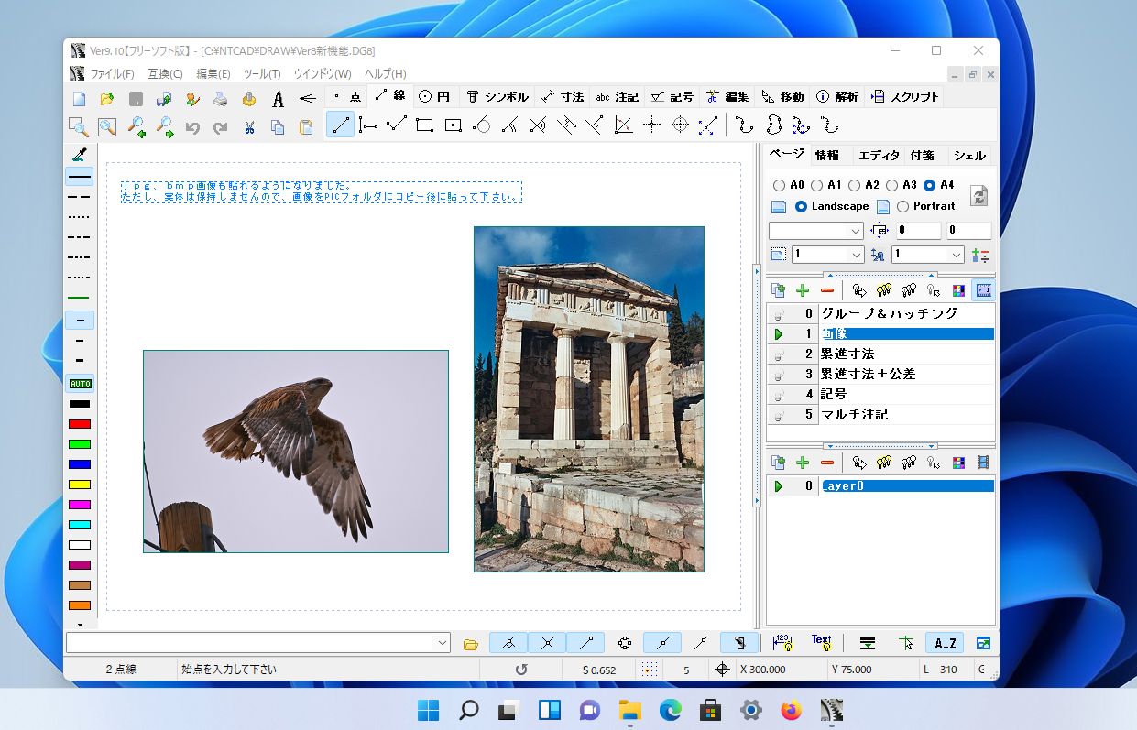Click the open folder icon in bottom bar

click(x=471, y=643)
